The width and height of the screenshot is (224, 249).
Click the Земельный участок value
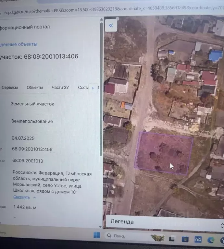[x=32, y=104]
